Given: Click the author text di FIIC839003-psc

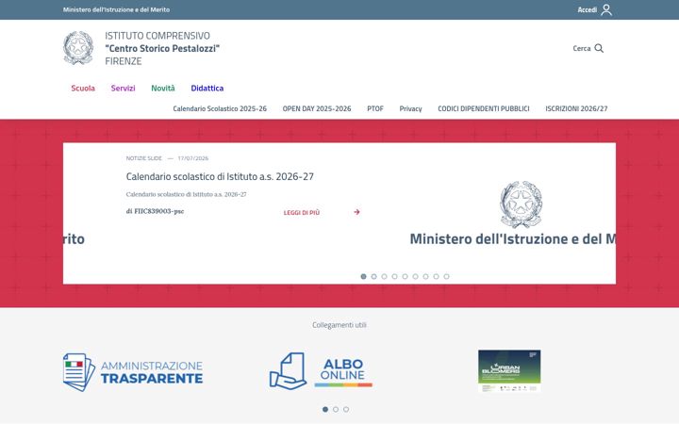Looking at the screenshot, I should click(x=155, y=211).
